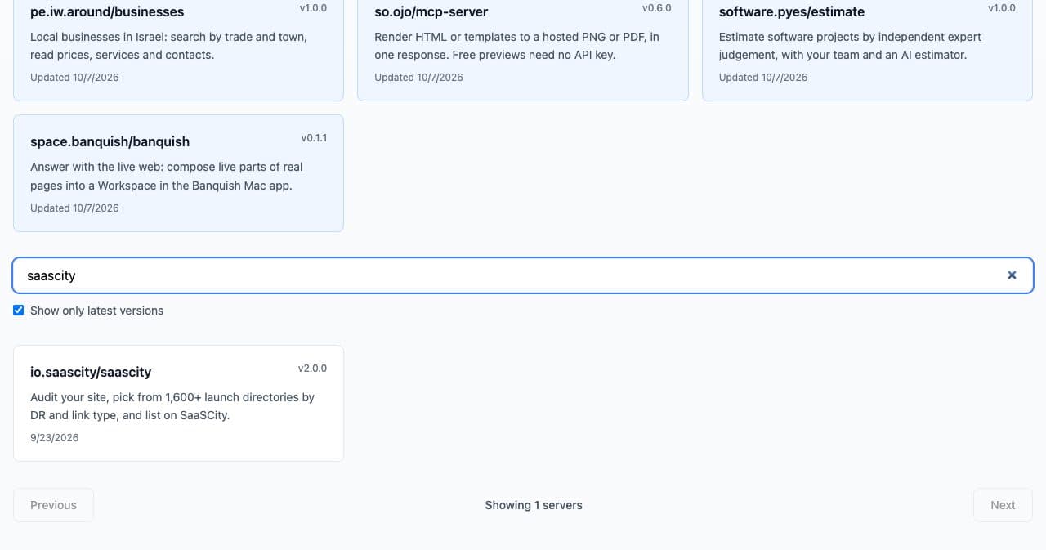
Task: Open the space.banquish/banquish server card
Action: pyautogui.click(x=178, y=173)
